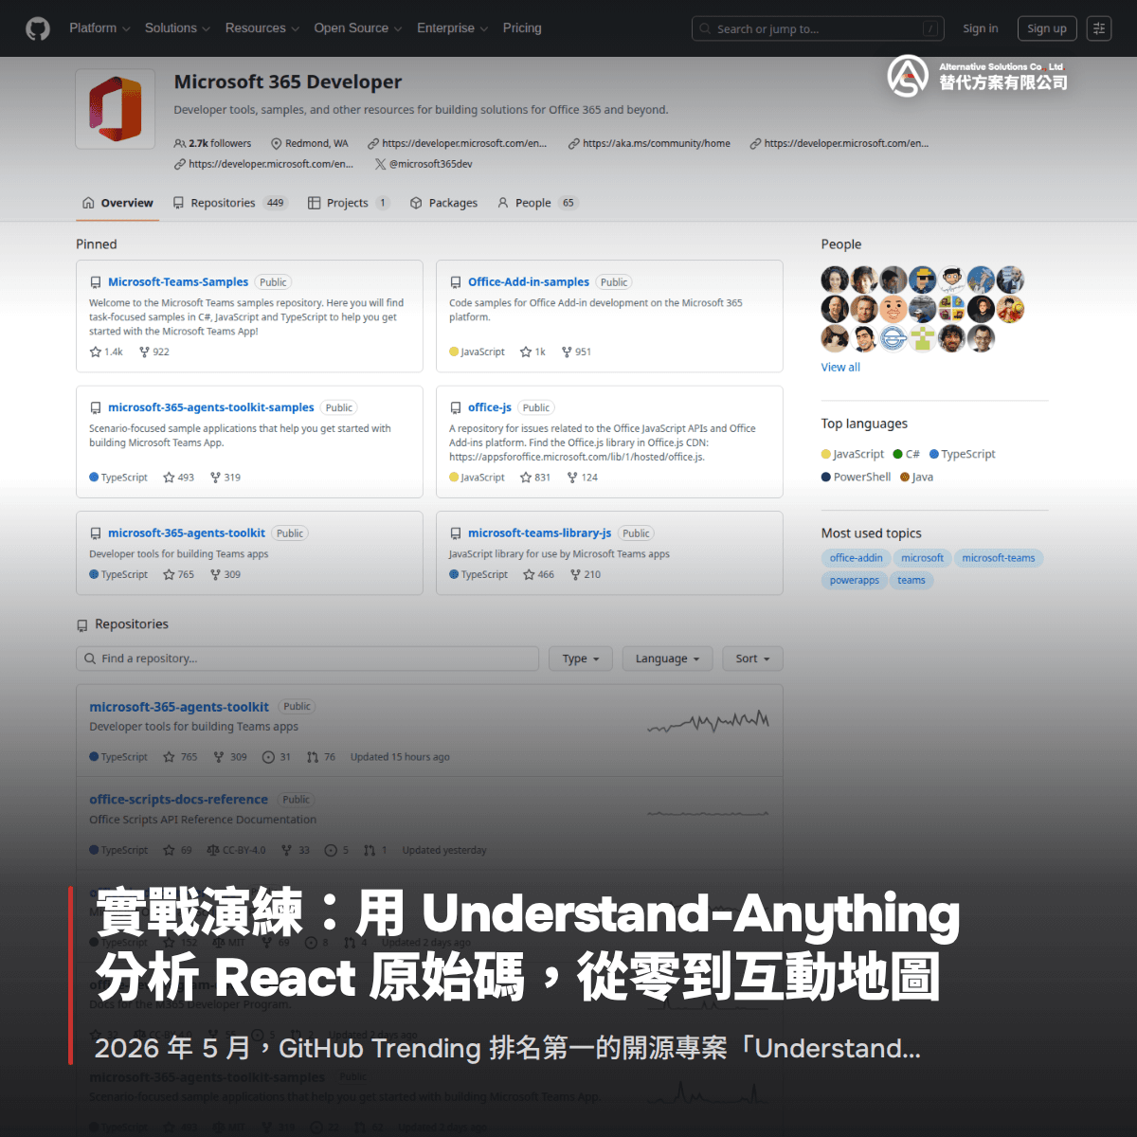Switch to the Projects tab
Image resolution: width=1137 pixels, height=1137 pixels.
tap(349, 203)
